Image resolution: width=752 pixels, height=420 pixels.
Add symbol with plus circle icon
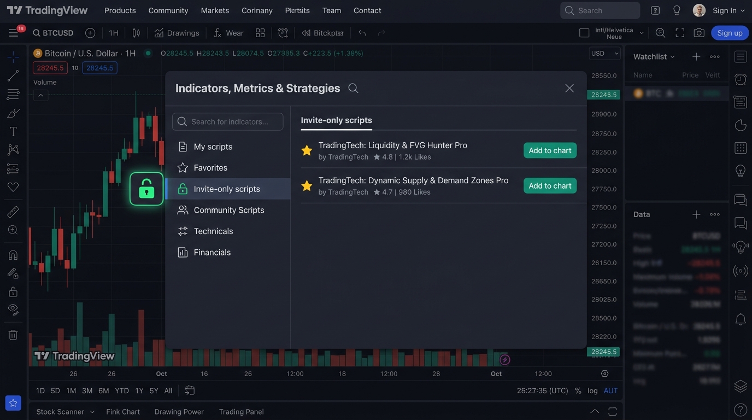(90, 33)
